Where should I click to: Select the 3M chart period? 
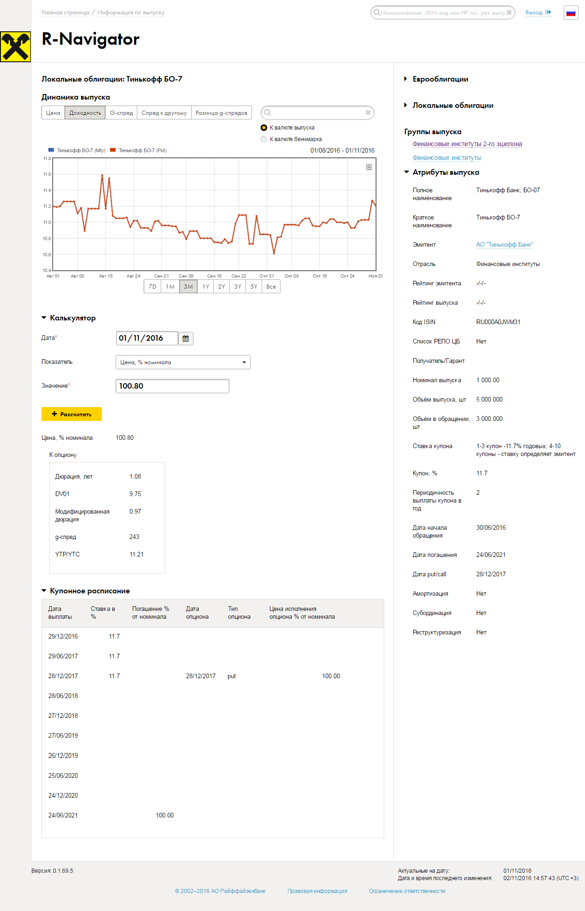[188, 287]
